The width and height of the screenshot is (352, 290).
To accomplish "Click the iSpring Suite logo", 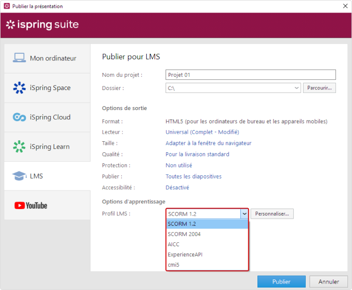I will tap(42, 25).
